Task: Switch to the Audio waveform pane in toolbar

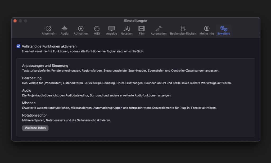Action: (x=65, y=30)
